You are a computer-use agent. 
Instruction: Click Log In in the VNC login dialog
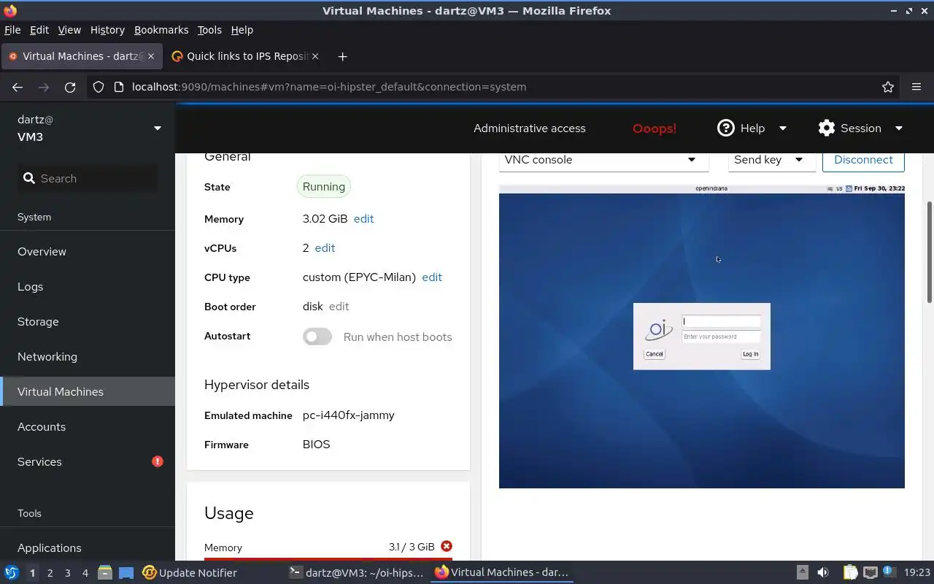750,354
